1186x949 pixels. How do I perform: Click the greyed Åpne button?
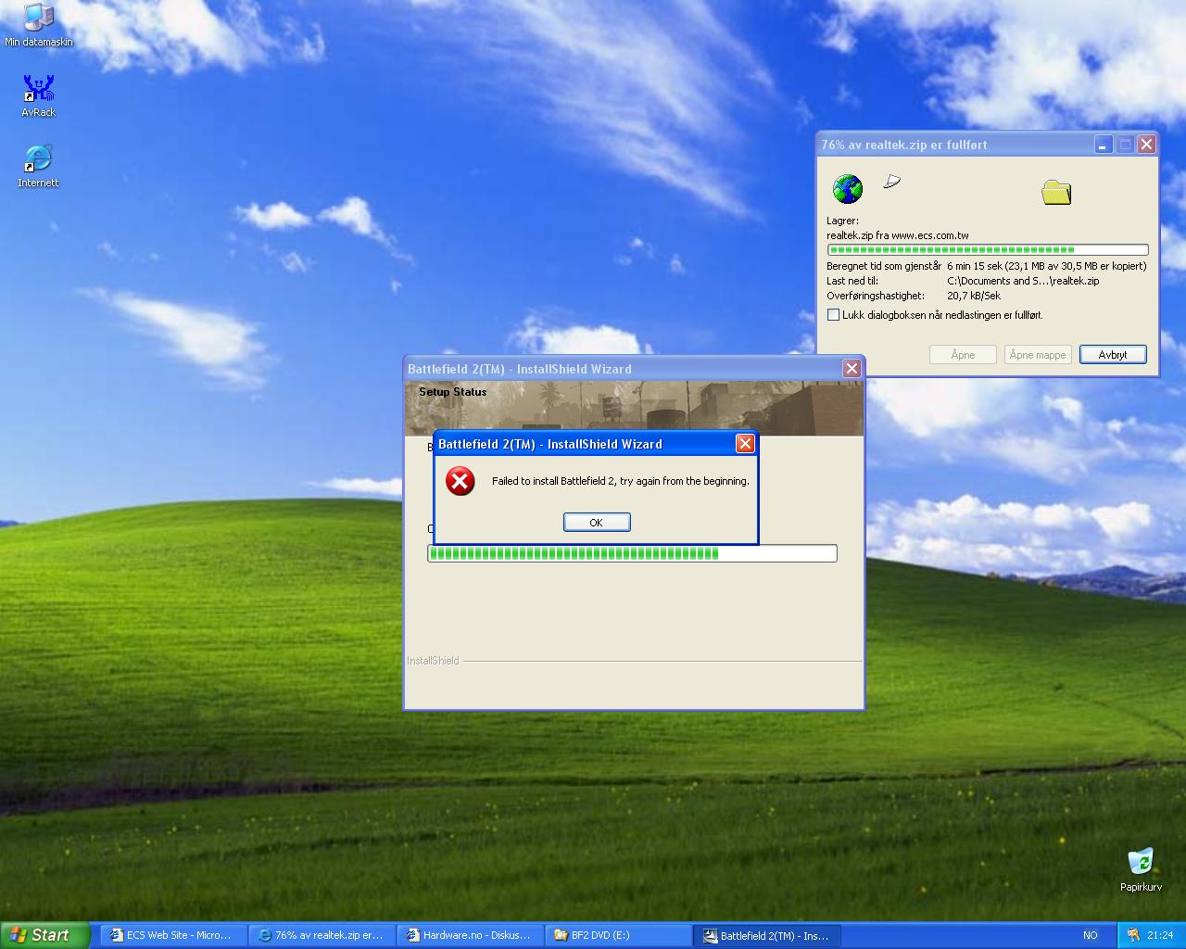click(963, 355)
